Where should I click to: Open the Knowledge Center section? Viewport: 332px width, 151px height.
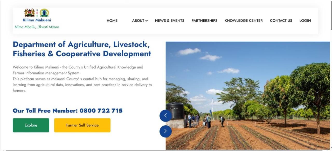pyautogui.click(x=244, y=21)
